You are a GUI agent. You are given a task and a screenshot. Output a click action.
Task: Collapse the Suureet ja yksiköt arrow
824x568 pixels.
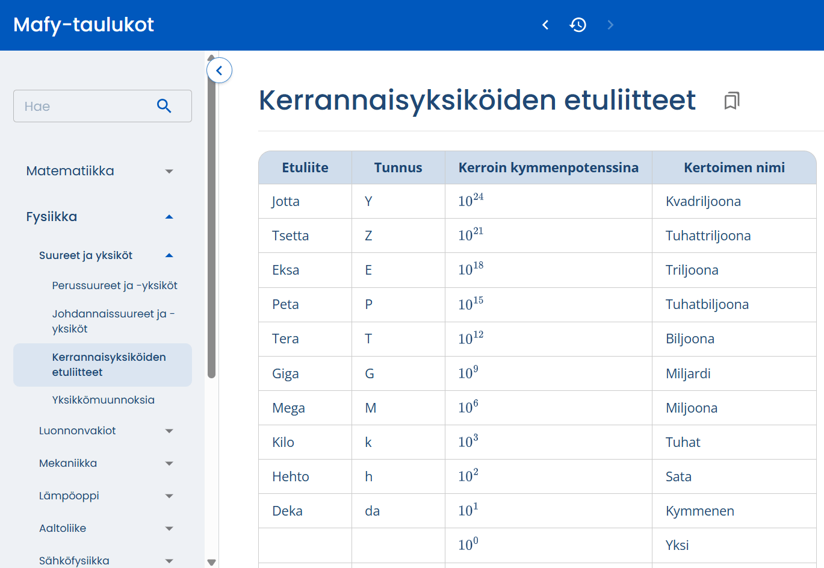[x=169, y=255]
